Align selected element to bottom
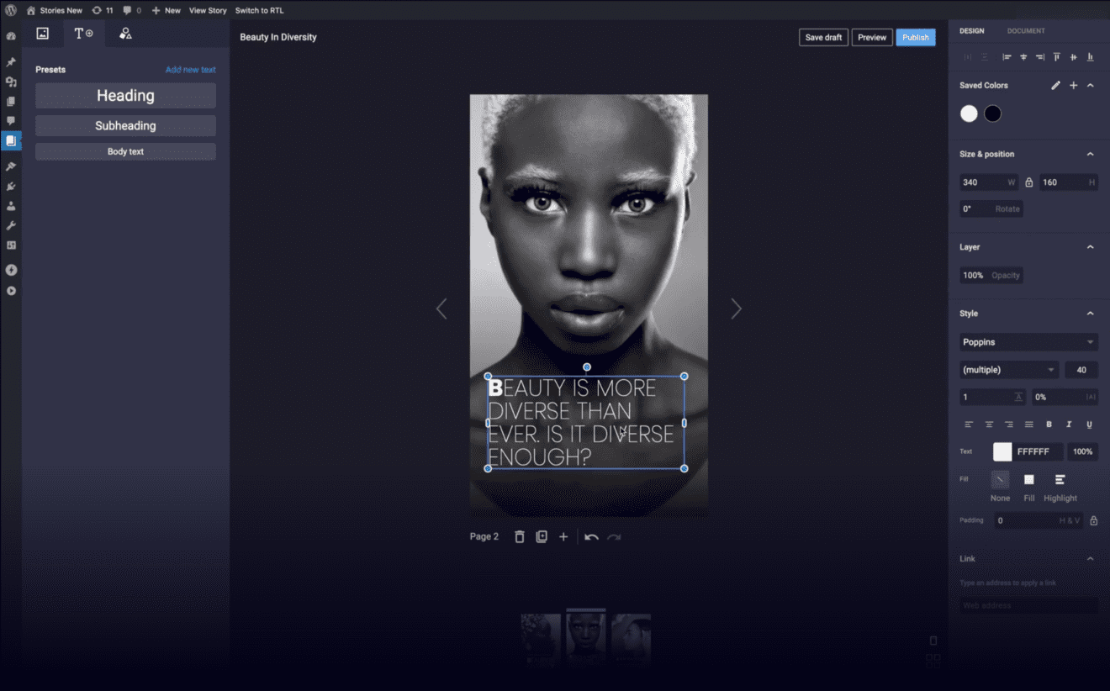1110x691 pixels. point(1091,57)
